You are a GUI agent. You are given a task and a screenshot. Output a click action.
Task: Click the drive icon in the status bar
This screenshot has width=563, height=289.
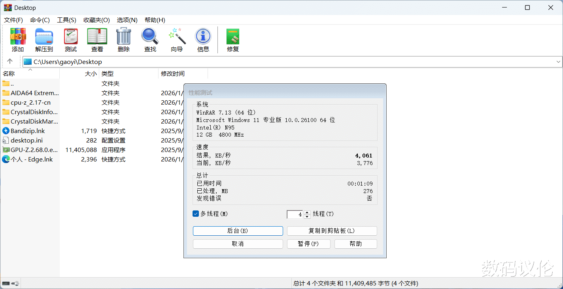click(x=6, y=283)
